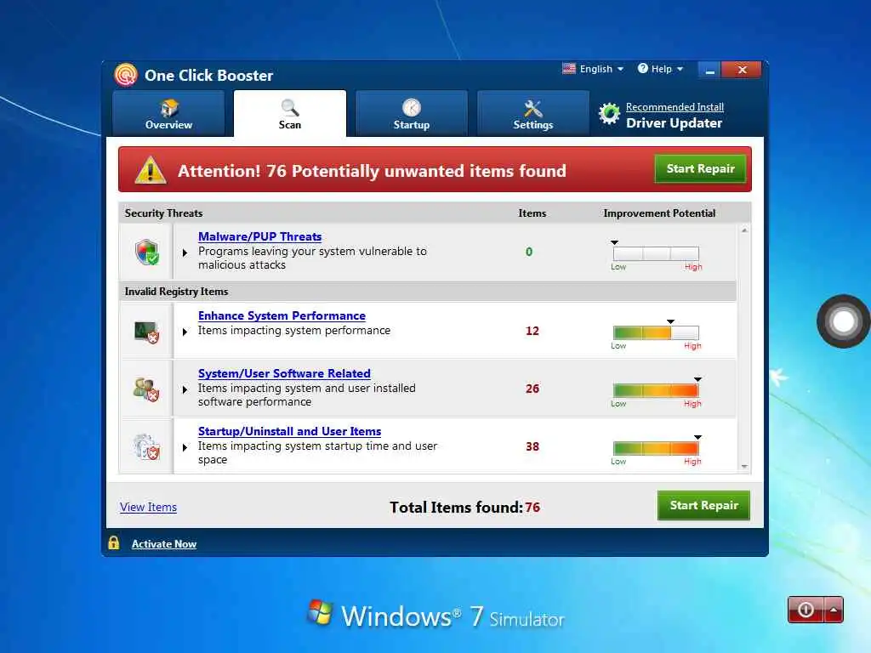The width and height of the screenshot is (871, 653).
Task: Click the Activate Now link
Action: (164, 544)
